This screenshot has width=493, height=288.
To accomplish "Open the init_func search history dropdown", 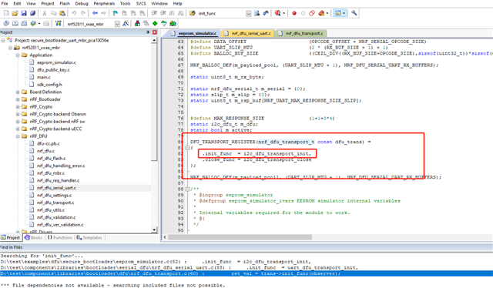I will 248,14.
